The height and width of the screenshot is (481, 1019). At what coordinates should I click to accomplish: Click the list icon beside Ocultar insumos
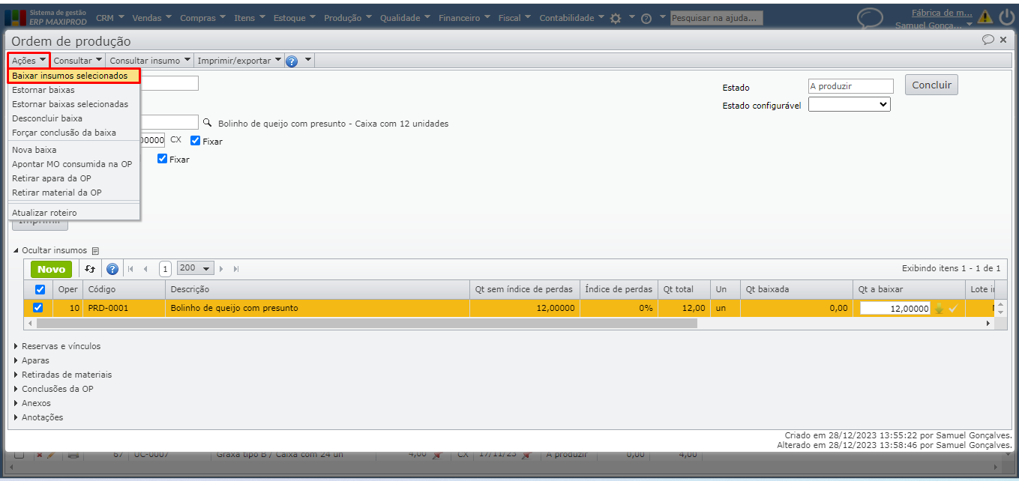point(95,251)
